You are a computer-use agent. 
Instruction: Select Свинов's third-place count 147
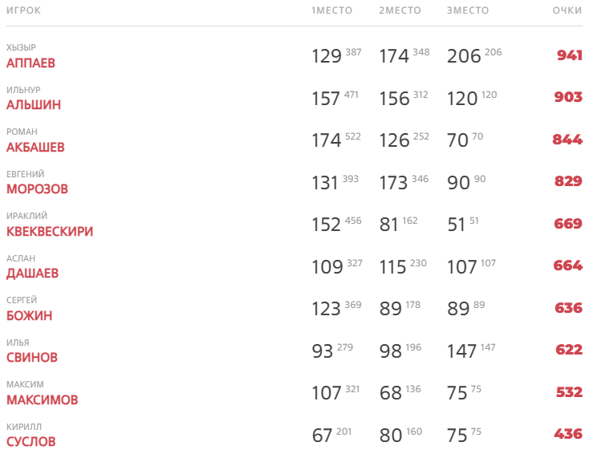coord(462,351)
